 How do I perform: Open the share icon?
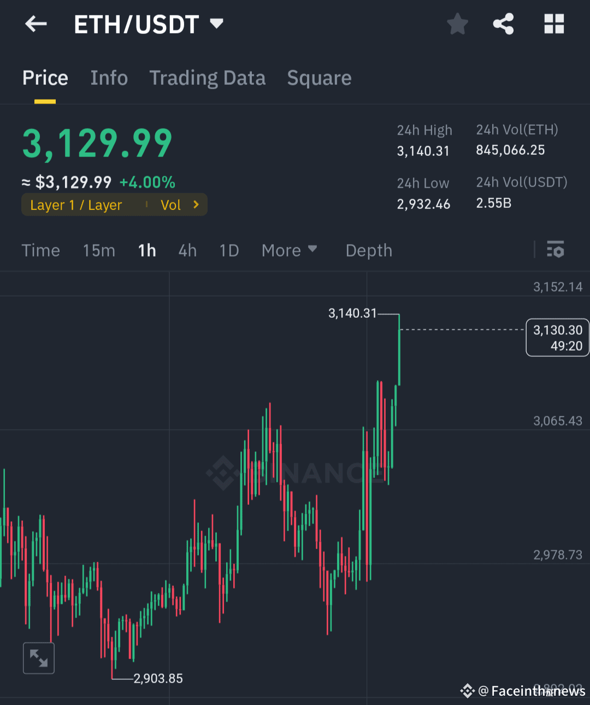pyautogui.click(x=503, y=24)
